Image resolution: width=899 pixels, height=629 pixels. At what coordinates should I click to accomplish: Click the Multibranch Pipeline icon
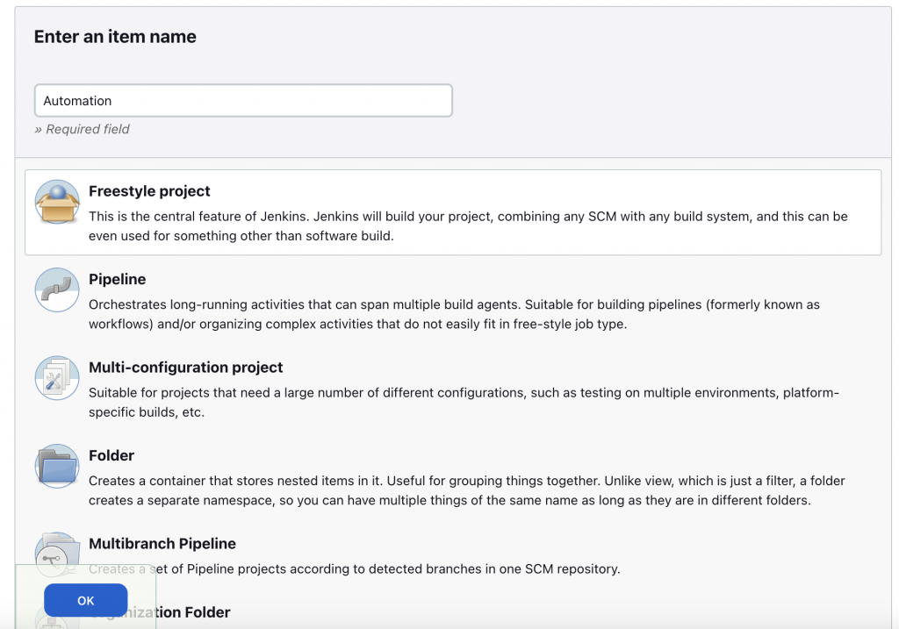[57, 551]
